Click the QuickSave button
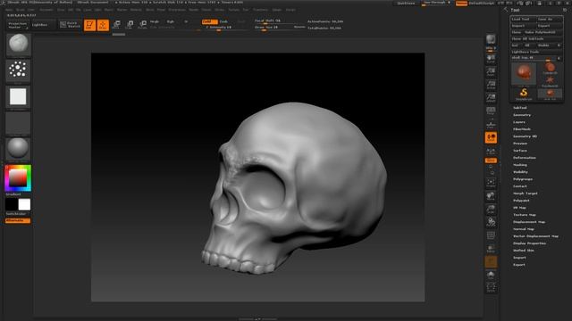The width and height of the screenshot is (572, 321). (406, 3)
